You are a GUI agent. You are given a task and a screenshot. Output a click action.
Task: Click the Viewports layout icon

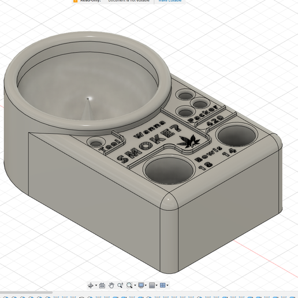(163, 285)
